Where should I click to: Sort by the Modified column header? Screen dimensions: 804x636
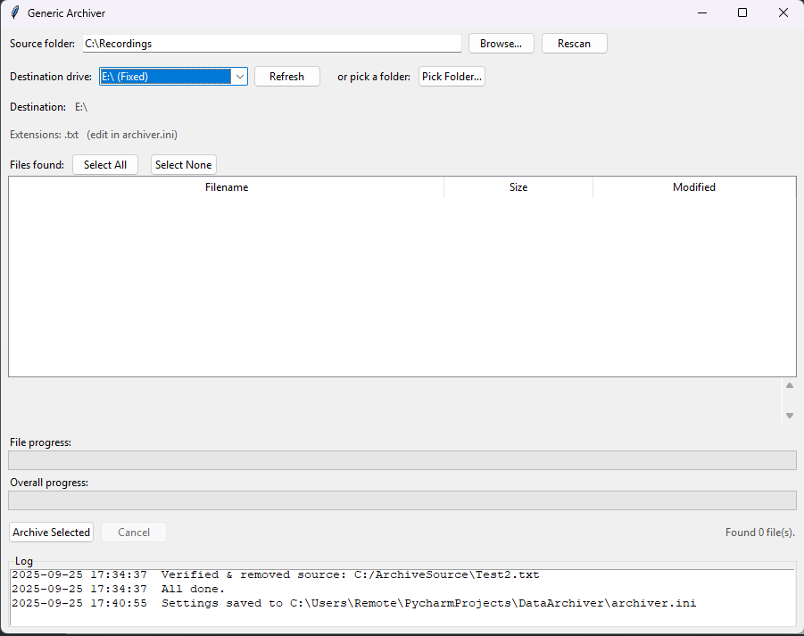694,187
